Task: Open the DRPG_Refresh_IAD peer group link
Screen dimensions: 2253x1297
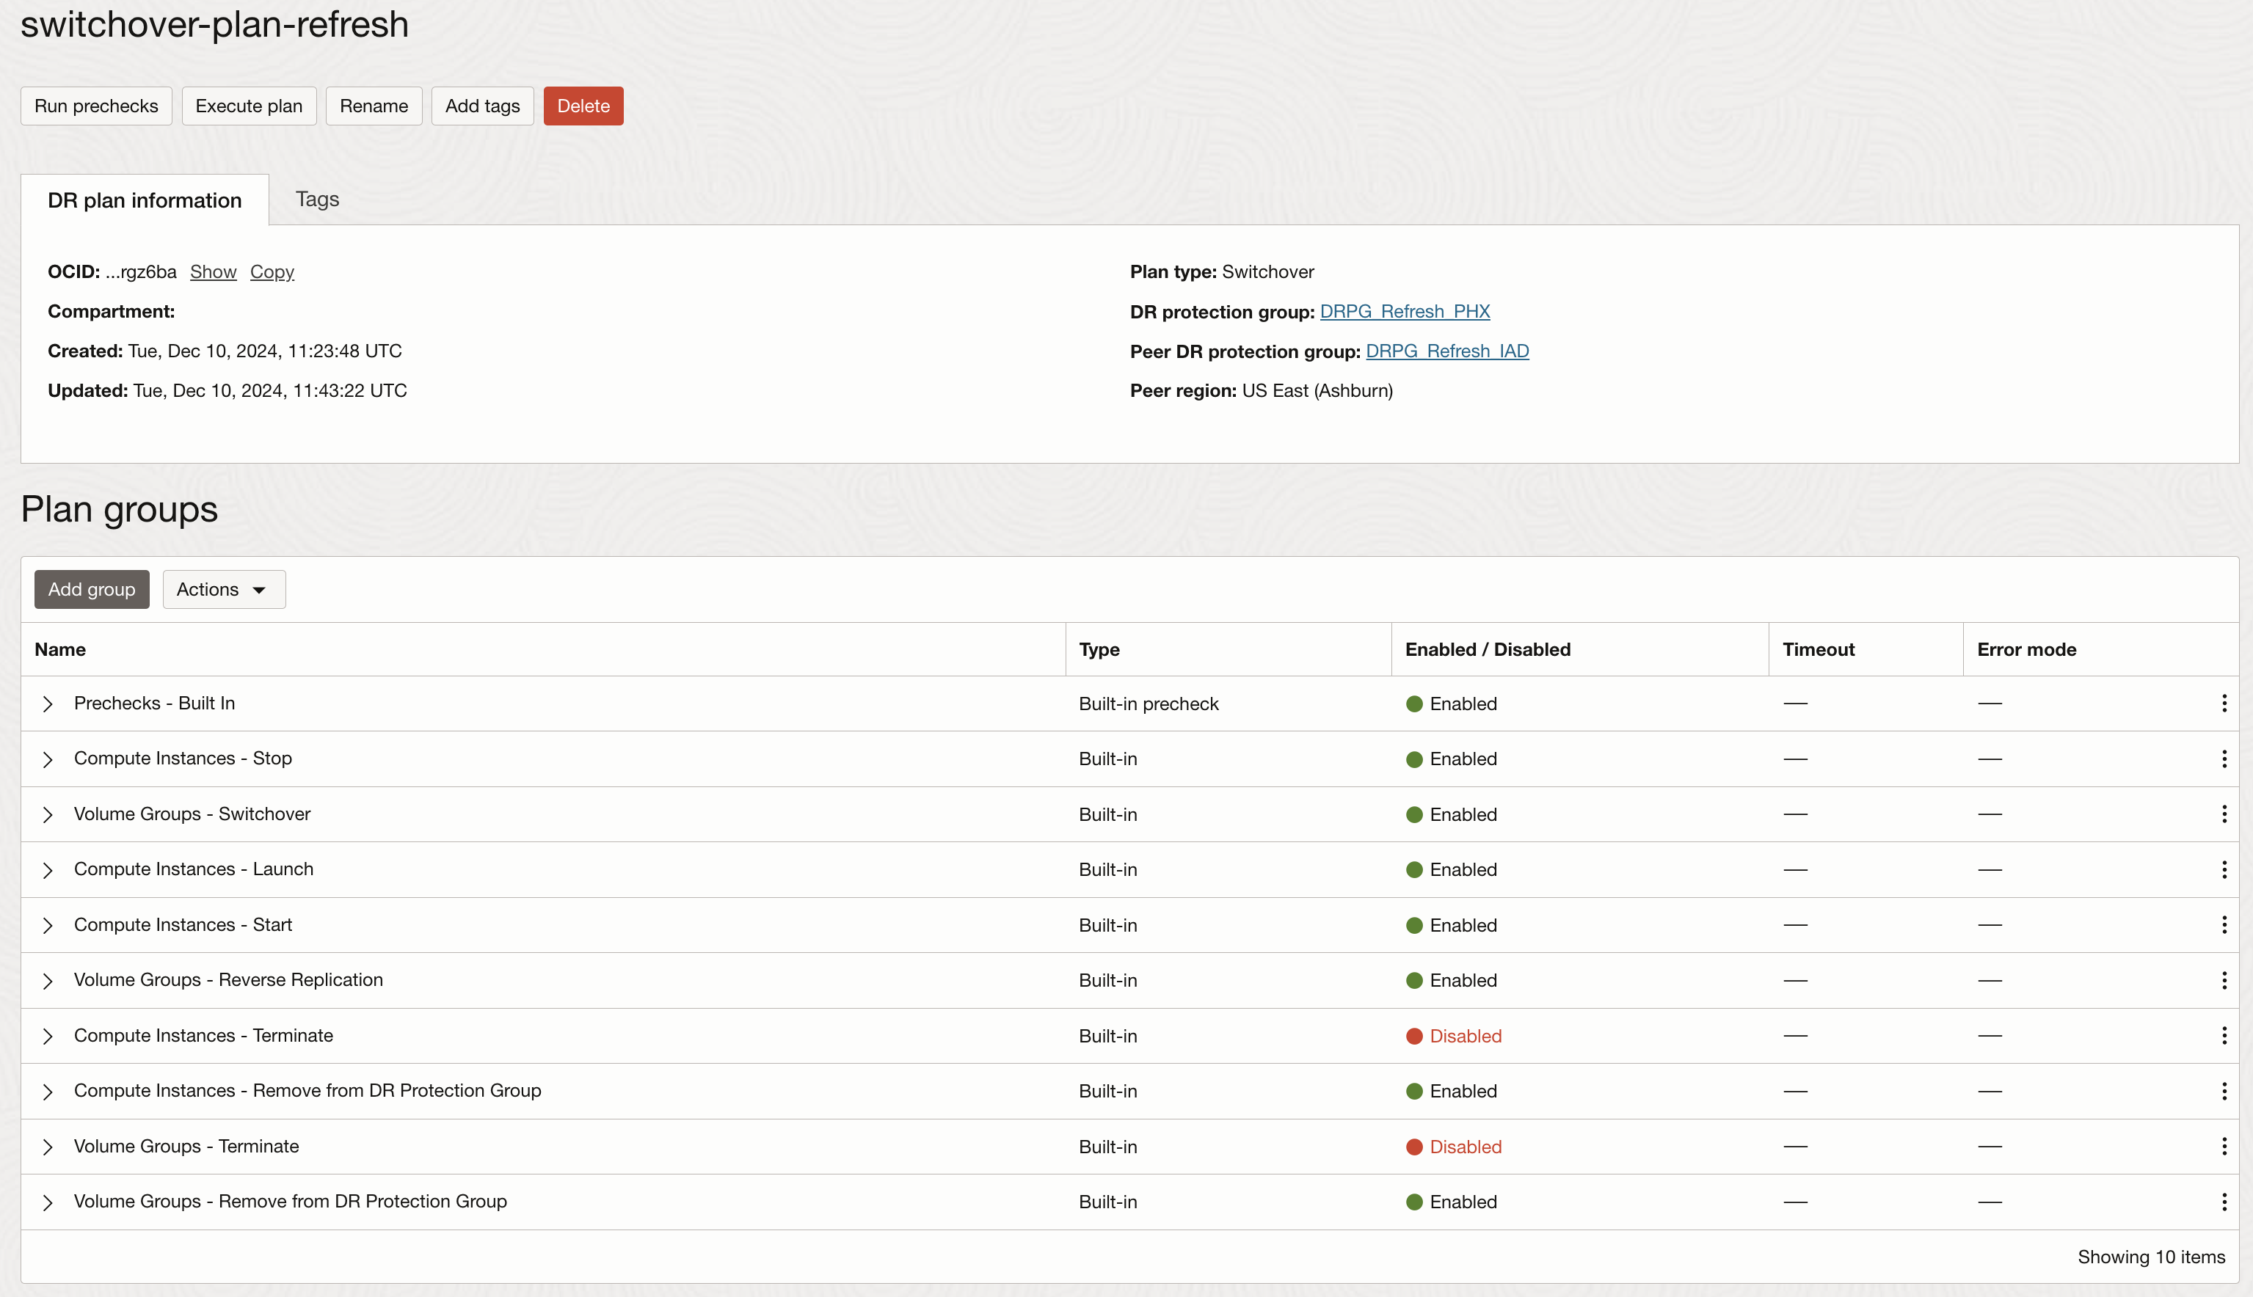Action: click(x=1446, y=351)
